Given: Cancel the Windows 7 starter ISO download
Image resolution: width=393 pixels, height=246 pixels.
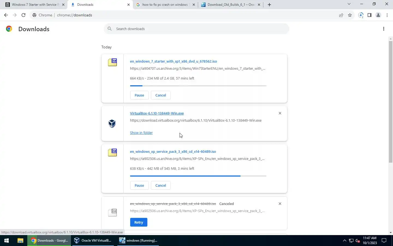Looking at the screenshot, I should pyautogui.click(x=161, y=95).
